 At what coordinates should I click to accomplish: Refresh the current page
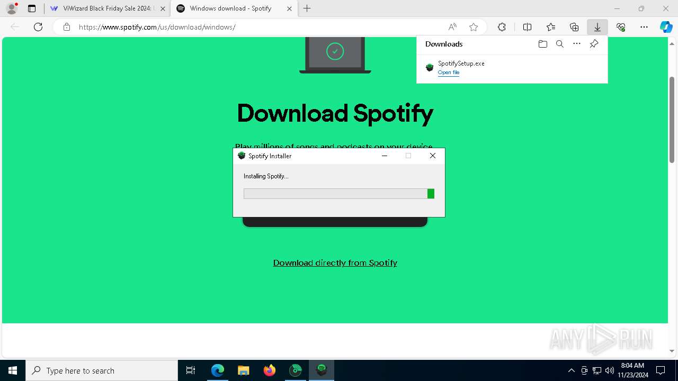(38, 27)
